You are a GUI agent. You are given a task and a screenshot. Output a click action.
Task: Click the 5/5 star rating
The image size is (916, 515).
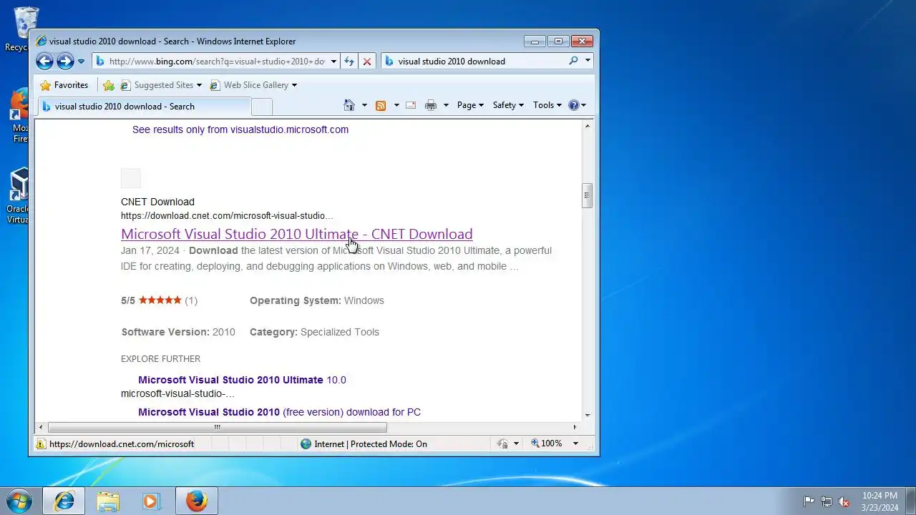tap(159, 300)
